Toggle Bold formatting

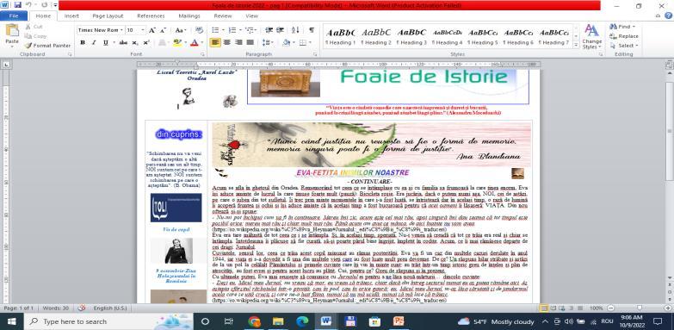[82, 42]
